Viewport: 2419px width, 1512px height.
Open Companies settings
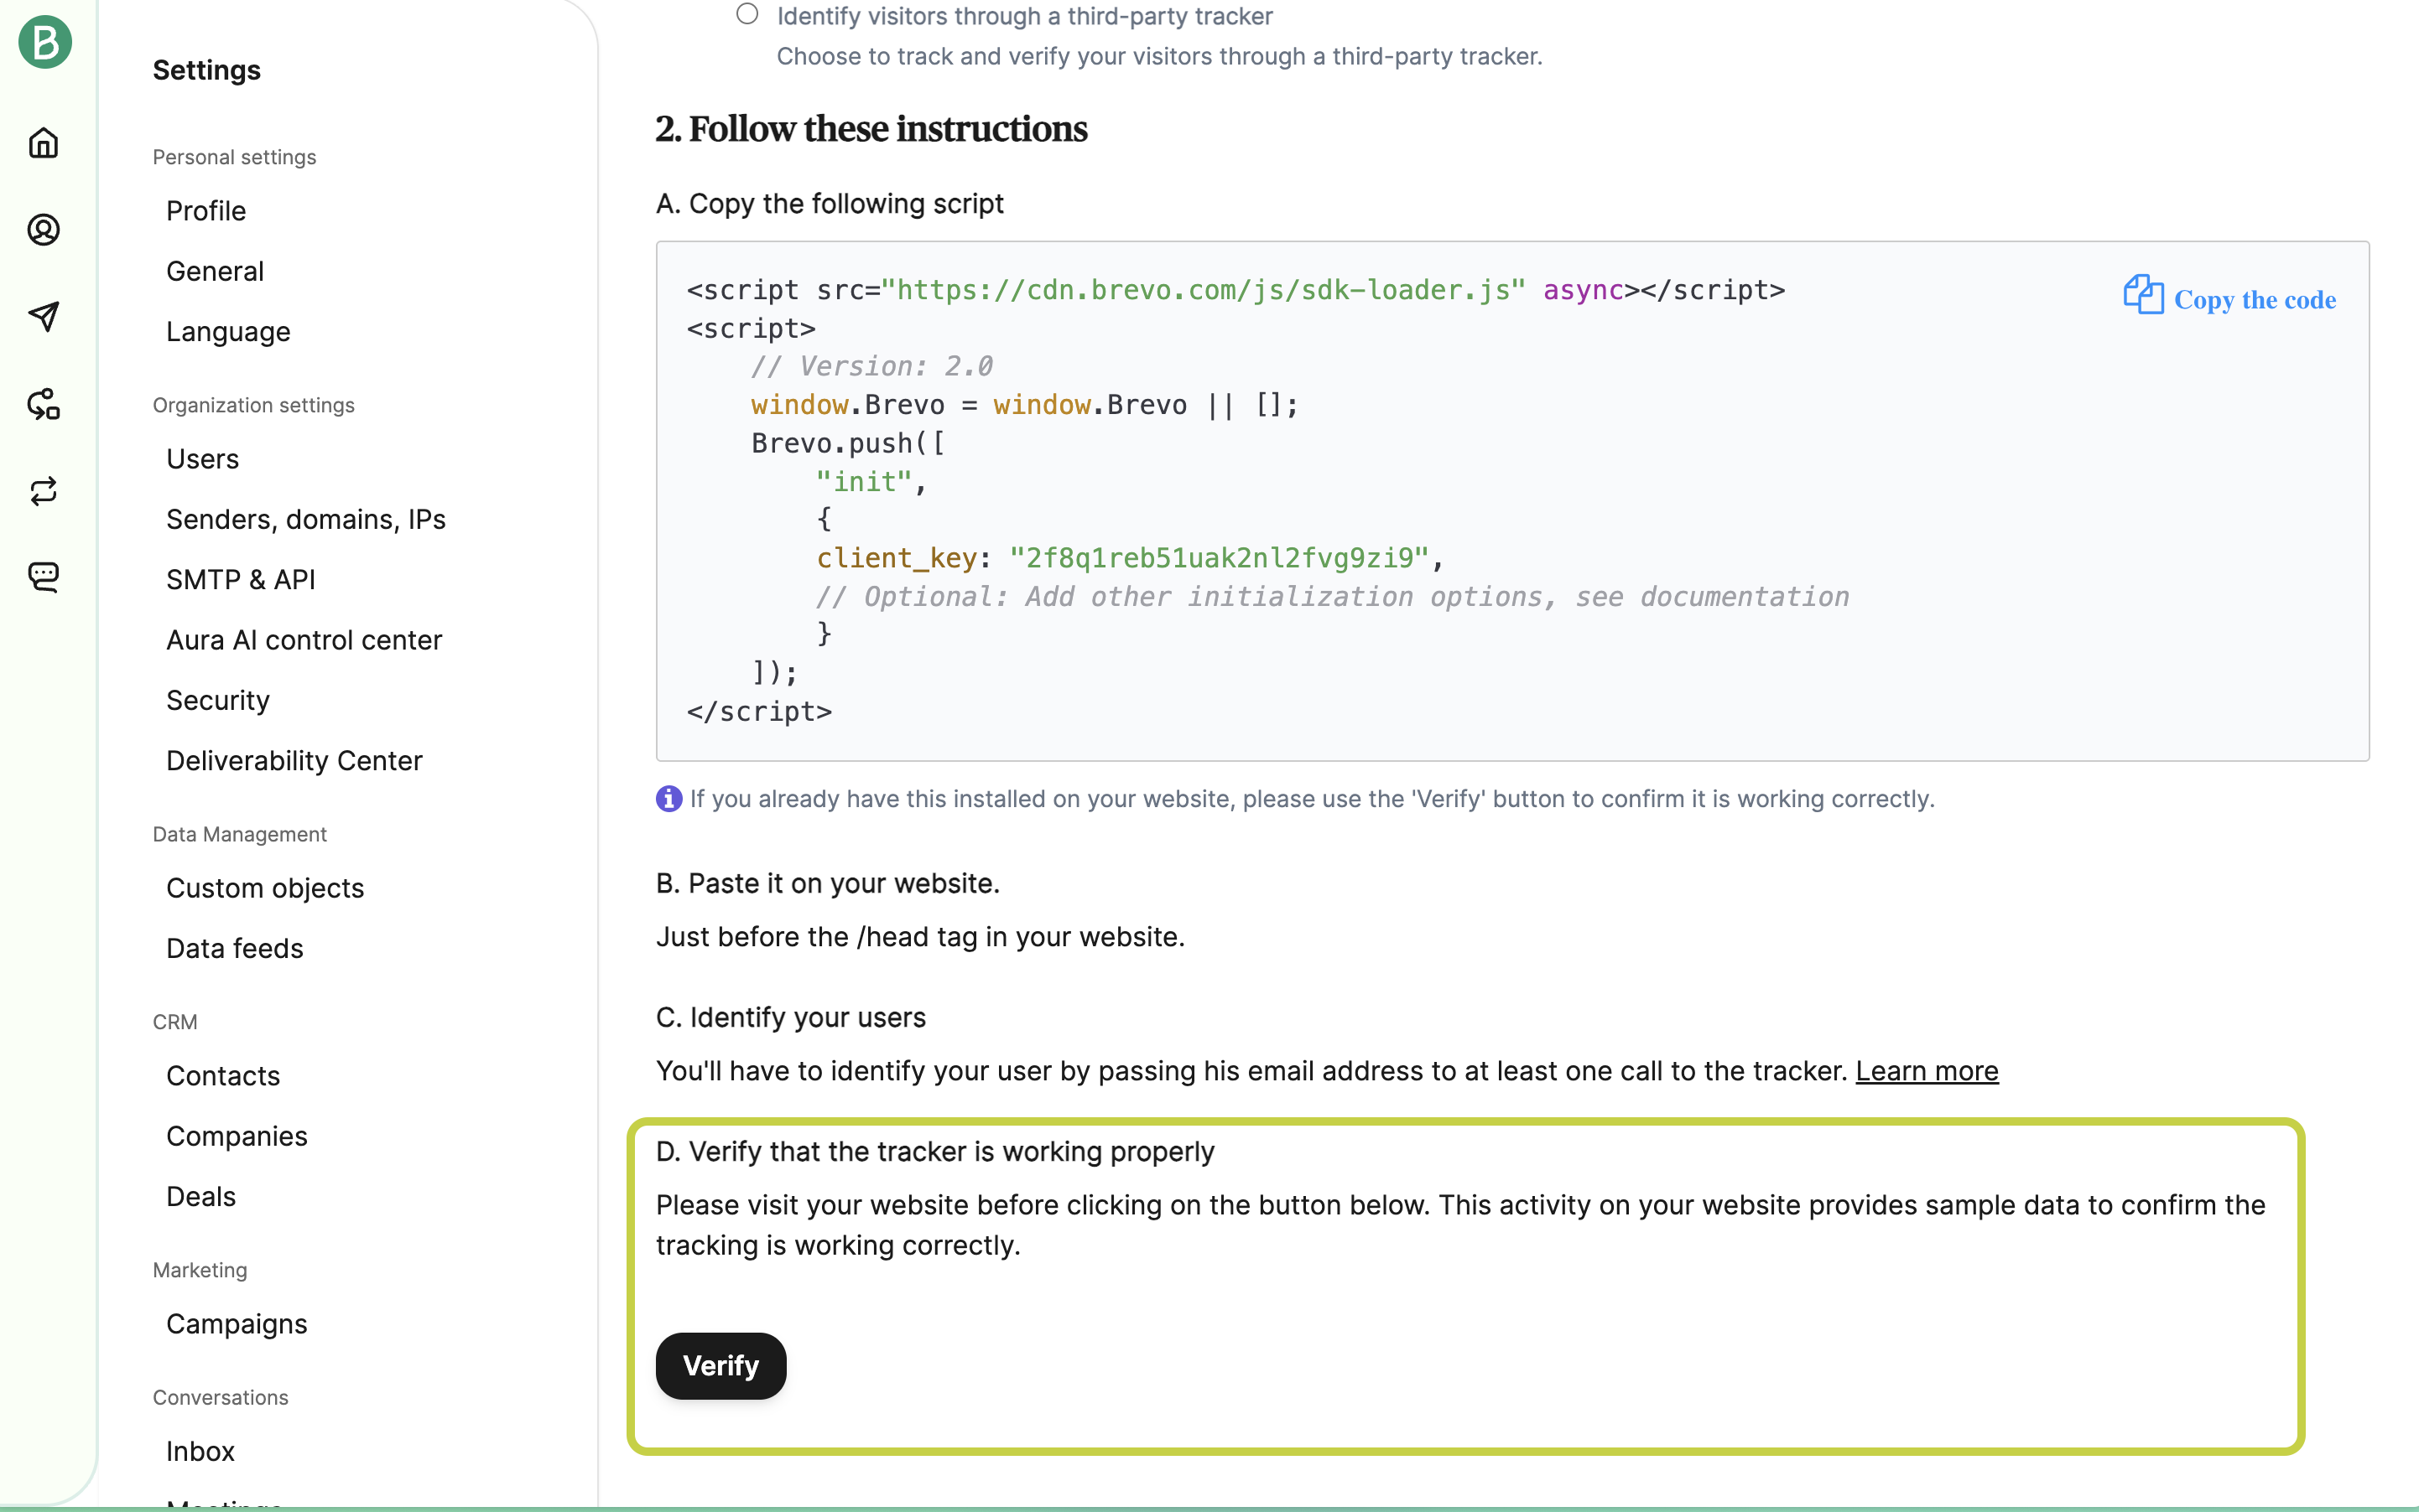tap(237, 1136)
